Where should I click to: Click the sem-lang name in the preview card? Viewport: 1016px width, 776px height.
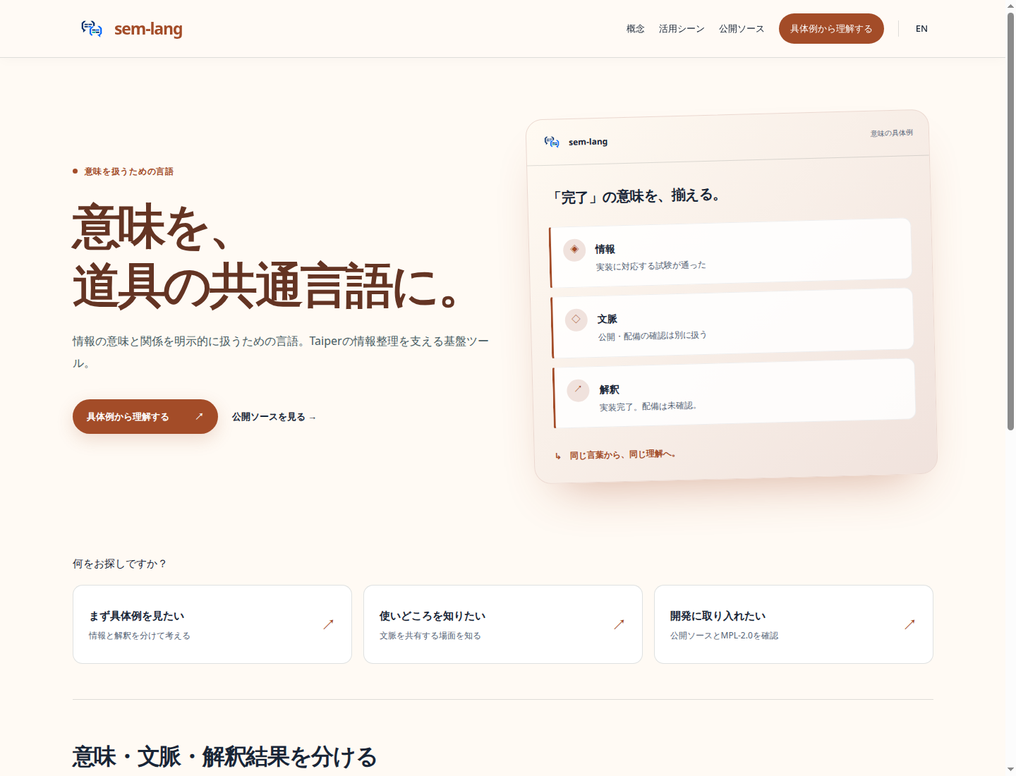pos(588,142)
